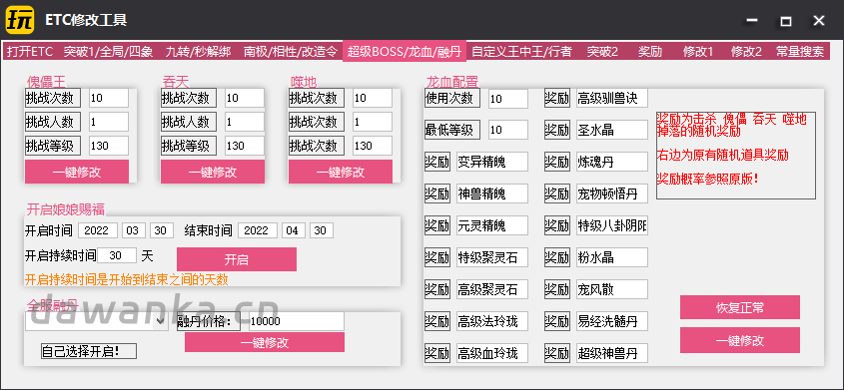Go to the 南极/相性/改造令 tab
844x390 pixels.
(x=290, y=52)
